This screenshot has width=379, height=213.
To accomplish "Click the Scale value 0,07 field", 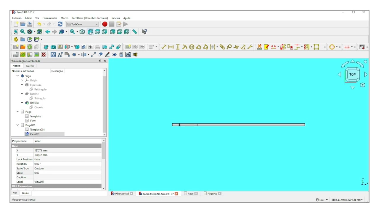I will coord(68,173).
